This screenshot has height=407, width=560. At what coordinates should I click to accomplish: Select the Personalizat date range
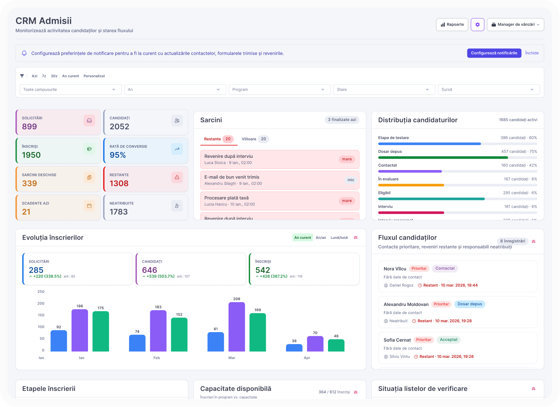(94, 76)
